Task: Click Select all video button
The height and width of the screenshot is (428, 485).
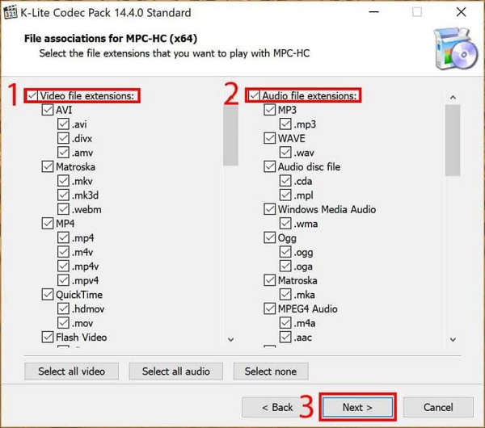Action: tap(71, 371)
